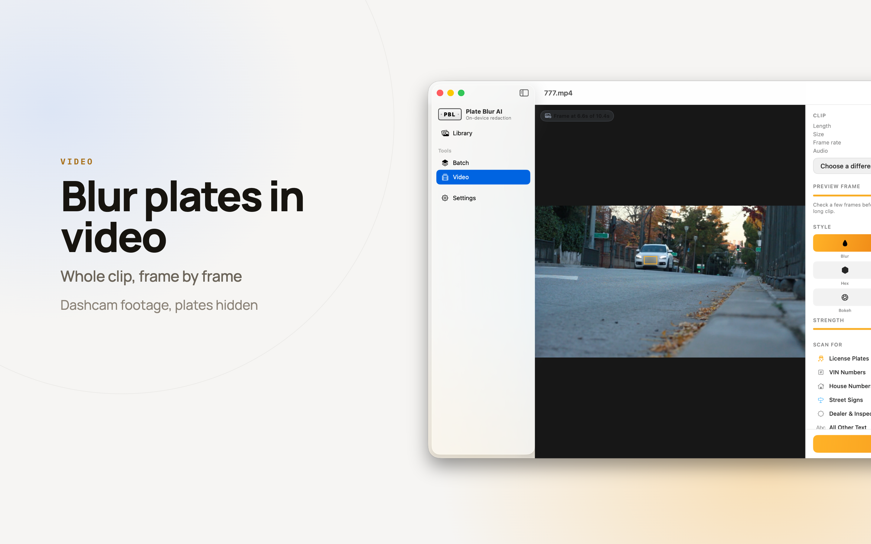Click the orange plate detection box on the car
871x544 pixels.
point(650,260)
